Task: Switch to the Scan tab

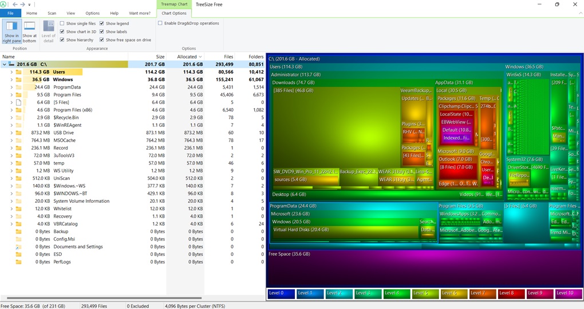Action: [x=52, y=13]
